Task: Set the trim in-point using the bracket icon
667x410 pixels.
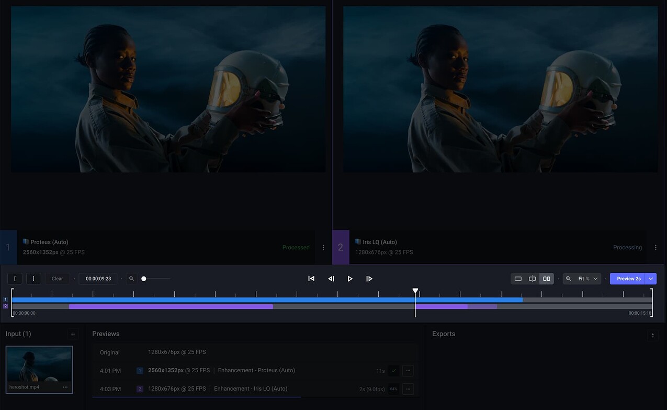Action: [15, 279]
